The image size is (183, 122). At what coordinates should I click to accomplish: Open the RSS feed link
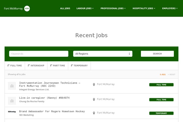(x=163, y=74)
